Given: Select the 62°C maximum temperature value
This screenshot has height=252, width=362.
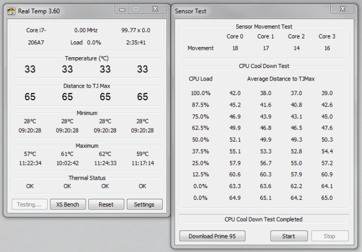Looking at the screenshot, I should point(105,153).
